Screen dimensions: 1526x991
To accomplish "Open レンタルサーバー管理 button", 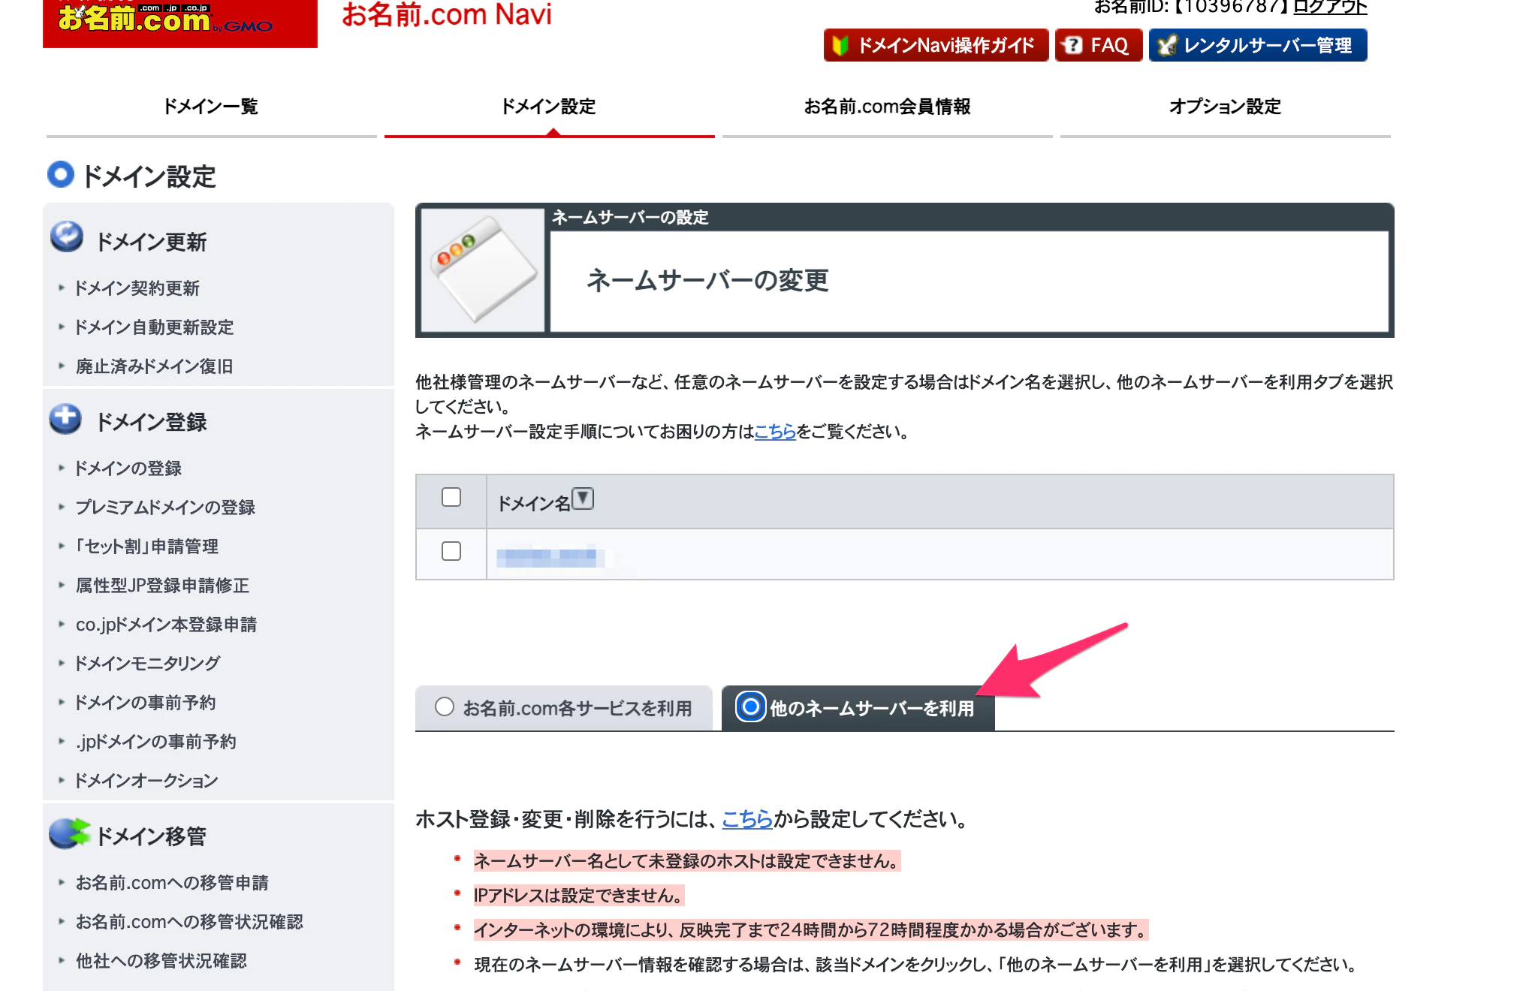I will 1258,46.
